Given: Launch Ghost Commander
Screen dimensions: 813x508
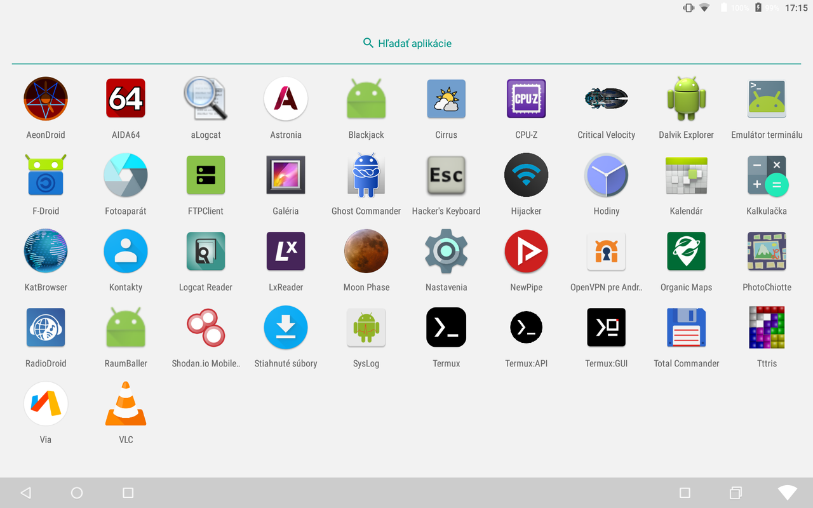Looking at the screenshot, I should pyautogui.click(x=366, y=175).
